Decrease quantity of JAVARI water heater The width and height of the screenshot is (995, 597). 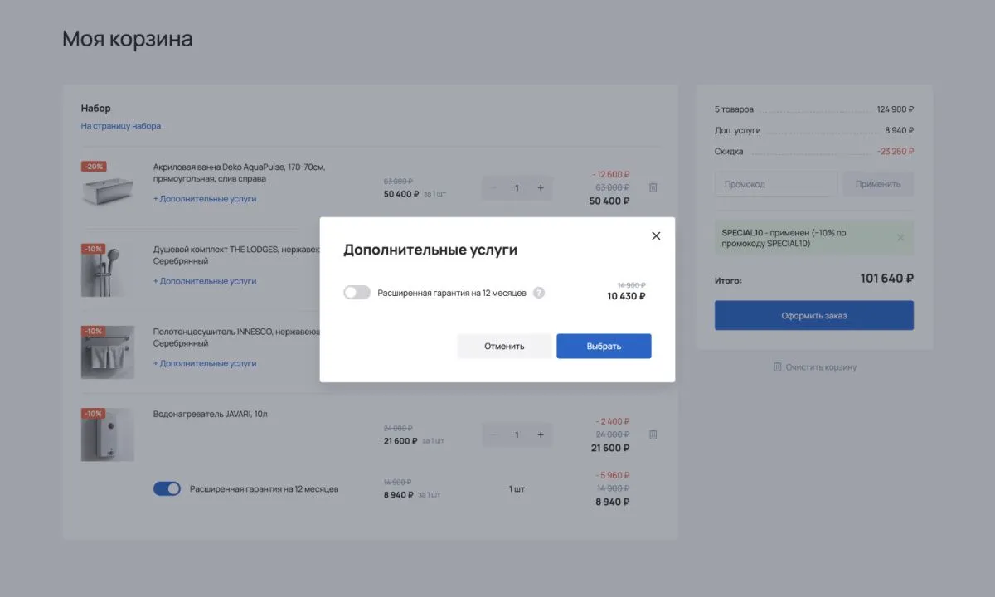[494, 434]
